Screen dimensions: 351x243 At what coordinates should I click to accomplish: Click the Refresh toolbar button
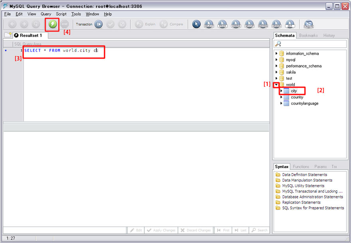(35, 24)
